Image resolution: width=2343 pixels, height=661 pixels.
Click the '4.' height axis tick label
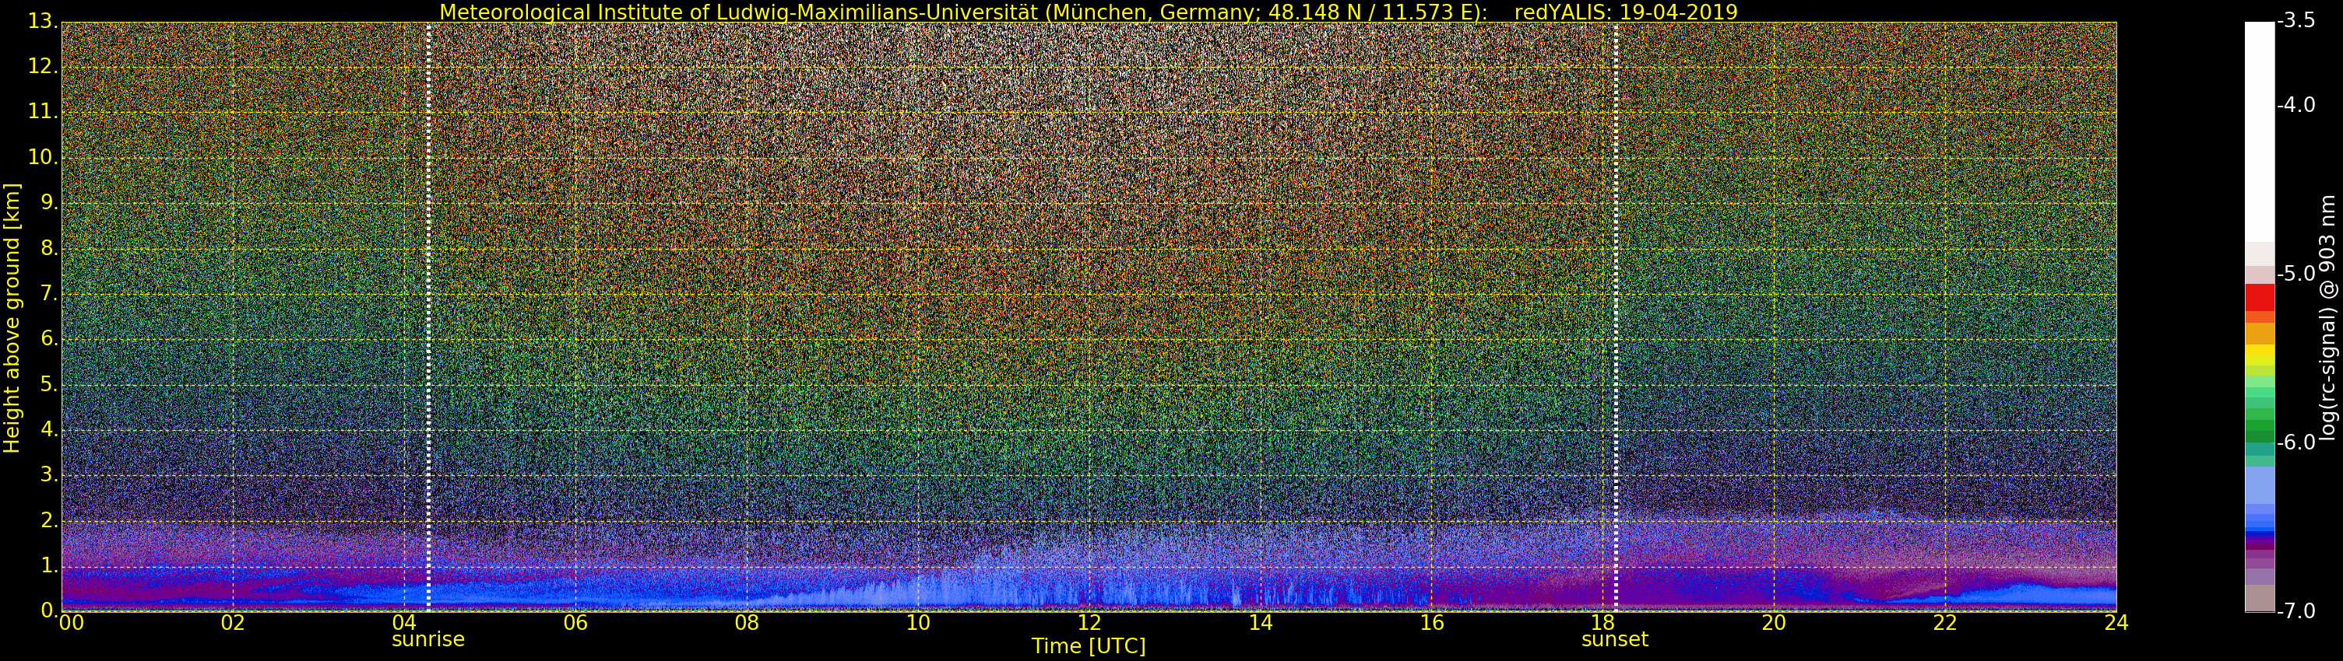[48, 429]
